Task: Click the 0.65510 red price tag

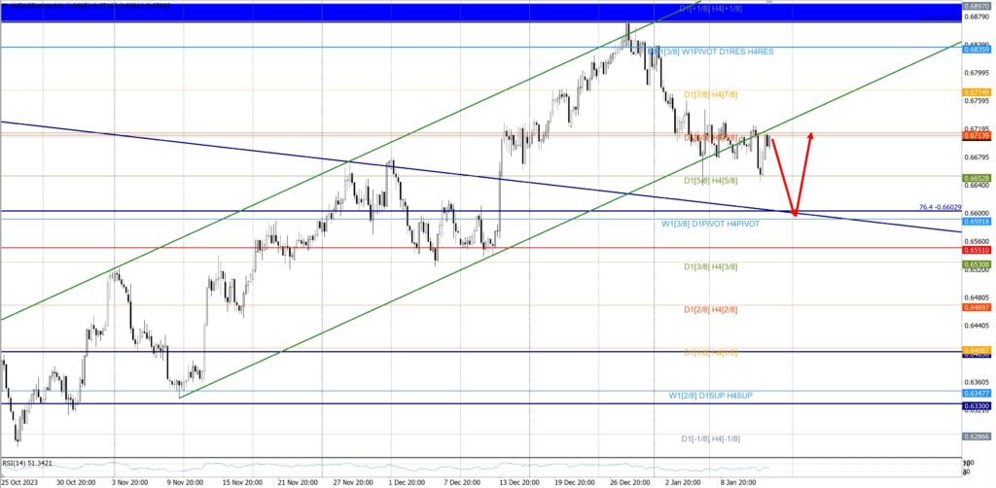Action: [x=977, y=249]
